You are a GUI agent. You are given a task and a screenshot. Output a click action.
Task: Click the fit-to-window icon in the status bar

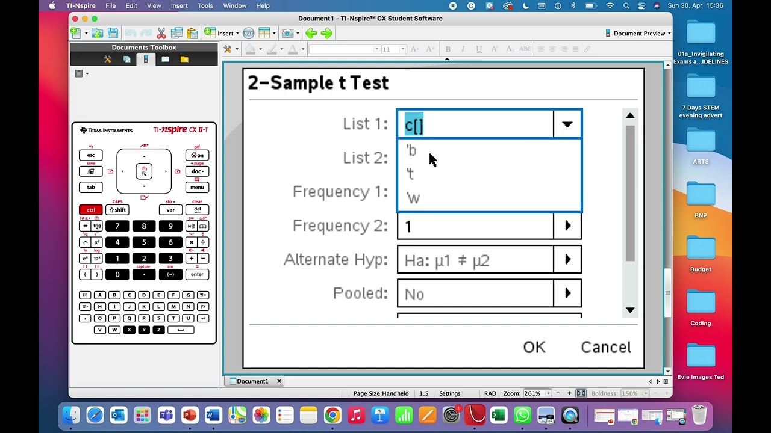pyautogui.click(x=581, y=393)
